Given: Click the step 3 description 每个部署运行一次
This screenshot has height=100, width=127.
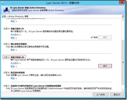Looking at the screenshot, I should 42,31.
